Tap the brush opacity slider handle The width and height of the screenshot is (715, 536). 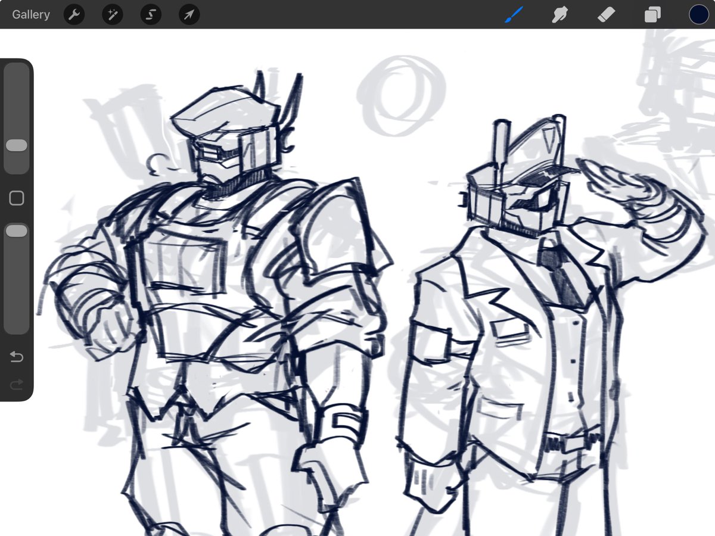(x=17, y=230)
